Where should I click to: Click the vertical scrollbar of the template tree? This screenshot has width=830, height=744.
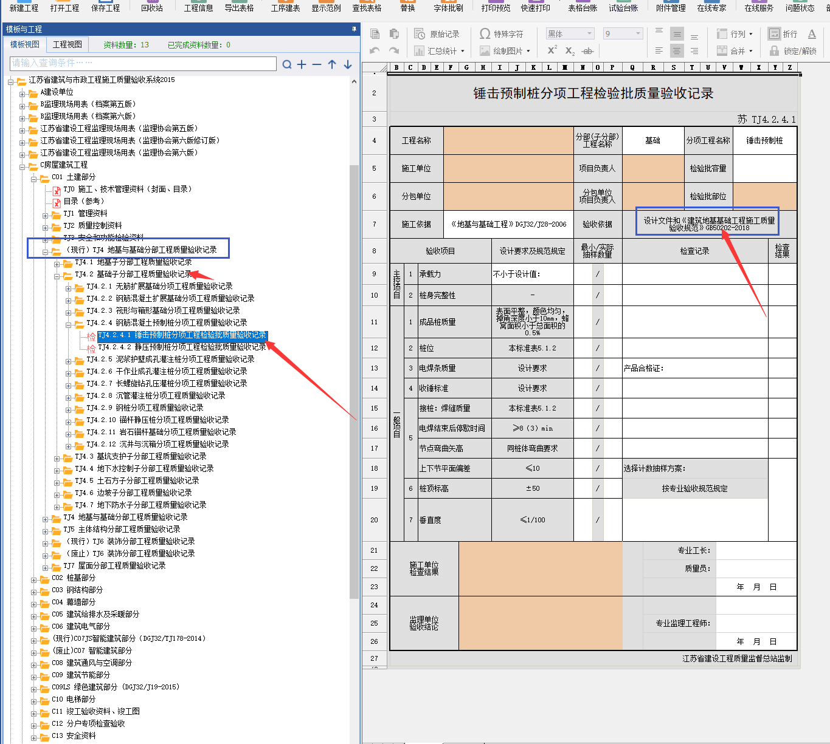(x=354, y=381)
